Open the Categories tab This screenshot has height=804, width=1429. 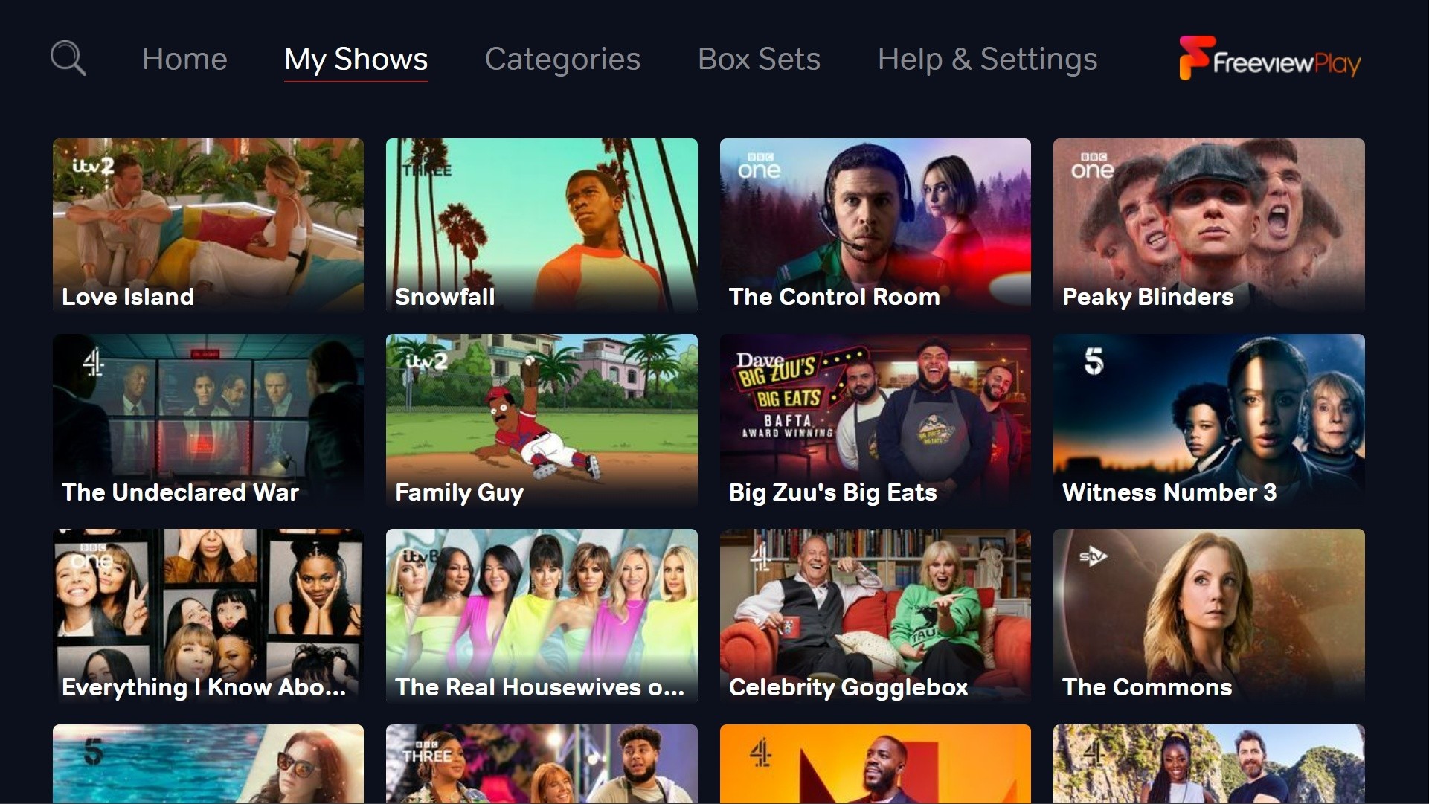coord(562,60)
